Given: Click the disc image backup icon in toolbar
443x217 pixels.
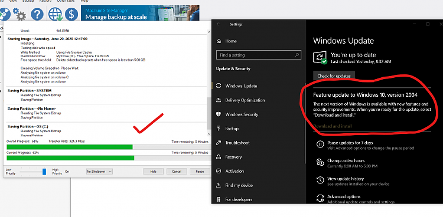Looking at the screenshot, I should (x=4, y=14).
